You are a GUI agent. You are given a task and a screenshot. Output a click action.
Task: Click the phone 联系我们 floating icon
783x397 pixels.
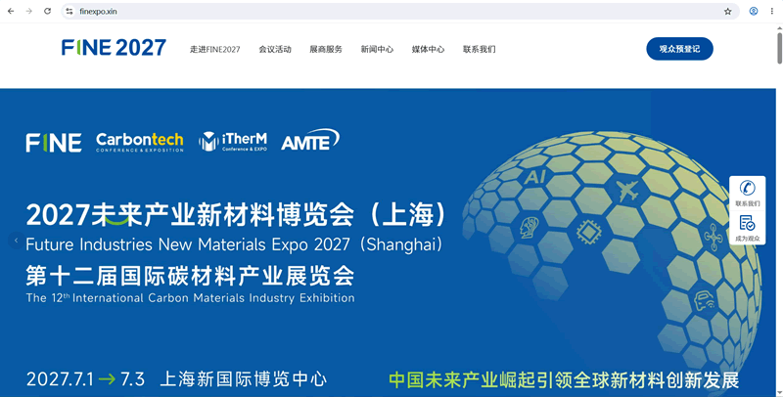pyautogui.click(x=747, y=194)
